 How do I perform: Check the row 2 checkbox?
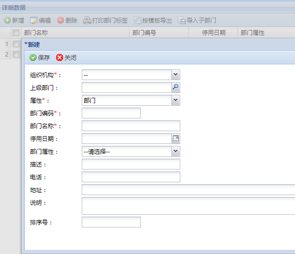point(16,54)
